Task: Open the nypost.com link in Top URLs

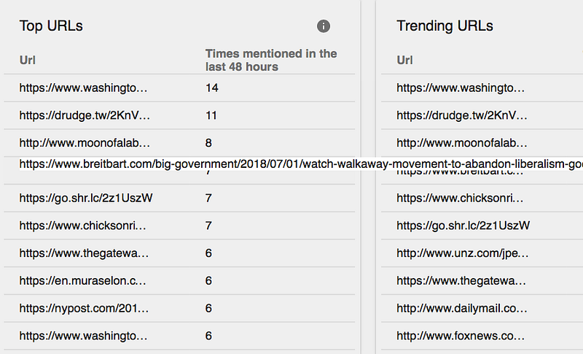Action: click(83, 309)
